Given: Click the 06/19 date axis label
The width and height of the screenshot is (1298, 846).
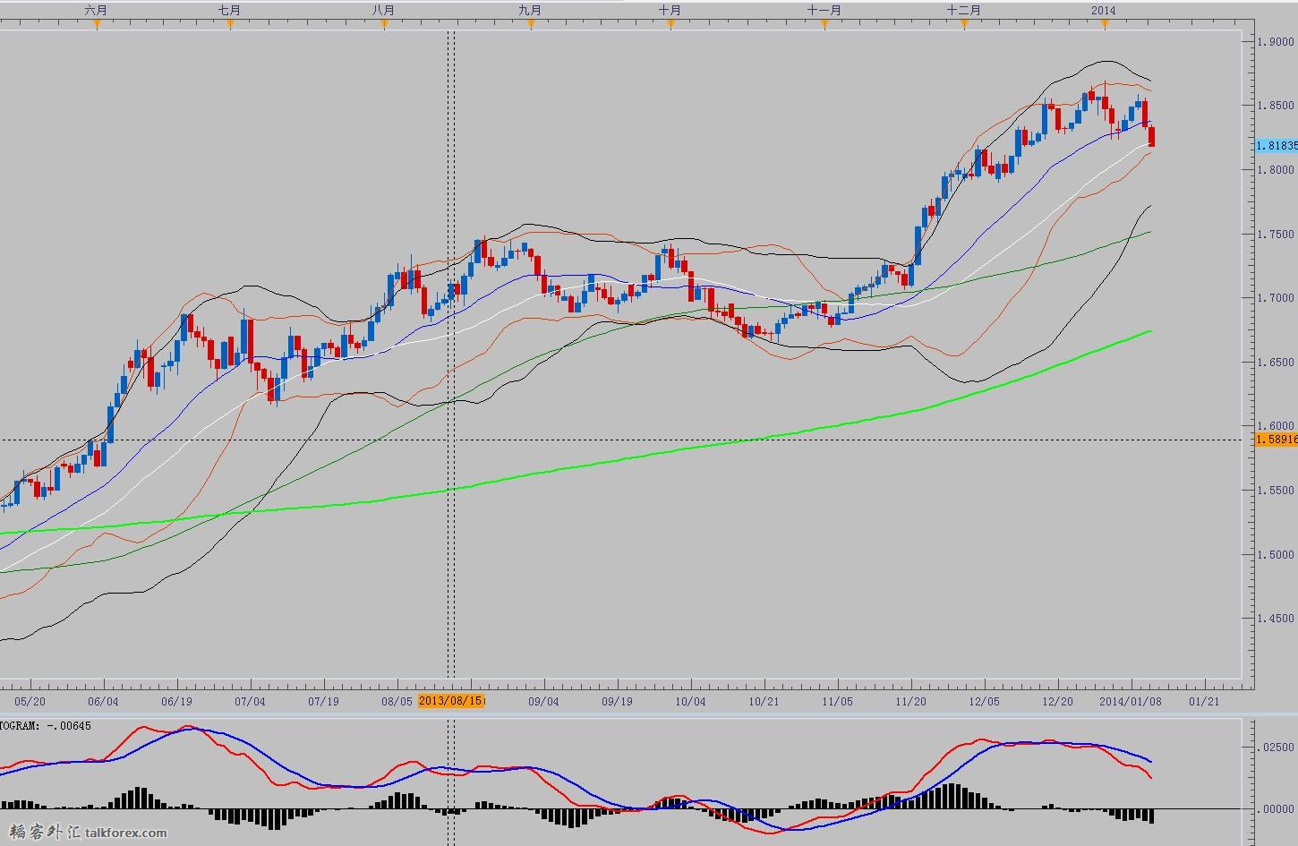Looking at the screenshot, I should pos(177,702).
